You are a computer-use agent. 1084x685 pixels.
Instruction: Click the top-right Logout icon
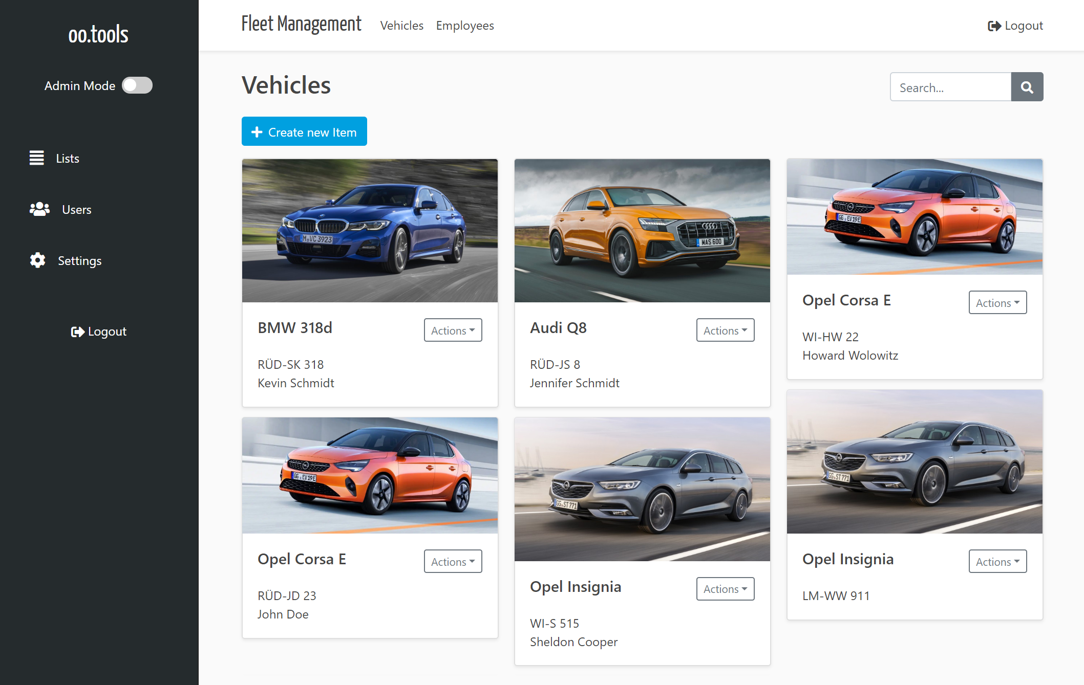coord(994,26)
